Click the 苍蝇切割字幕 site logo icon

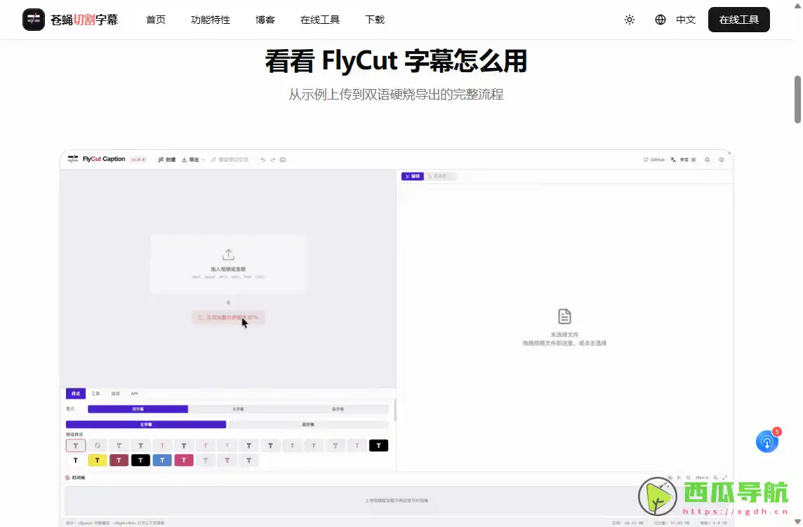[x=33, y=20]
